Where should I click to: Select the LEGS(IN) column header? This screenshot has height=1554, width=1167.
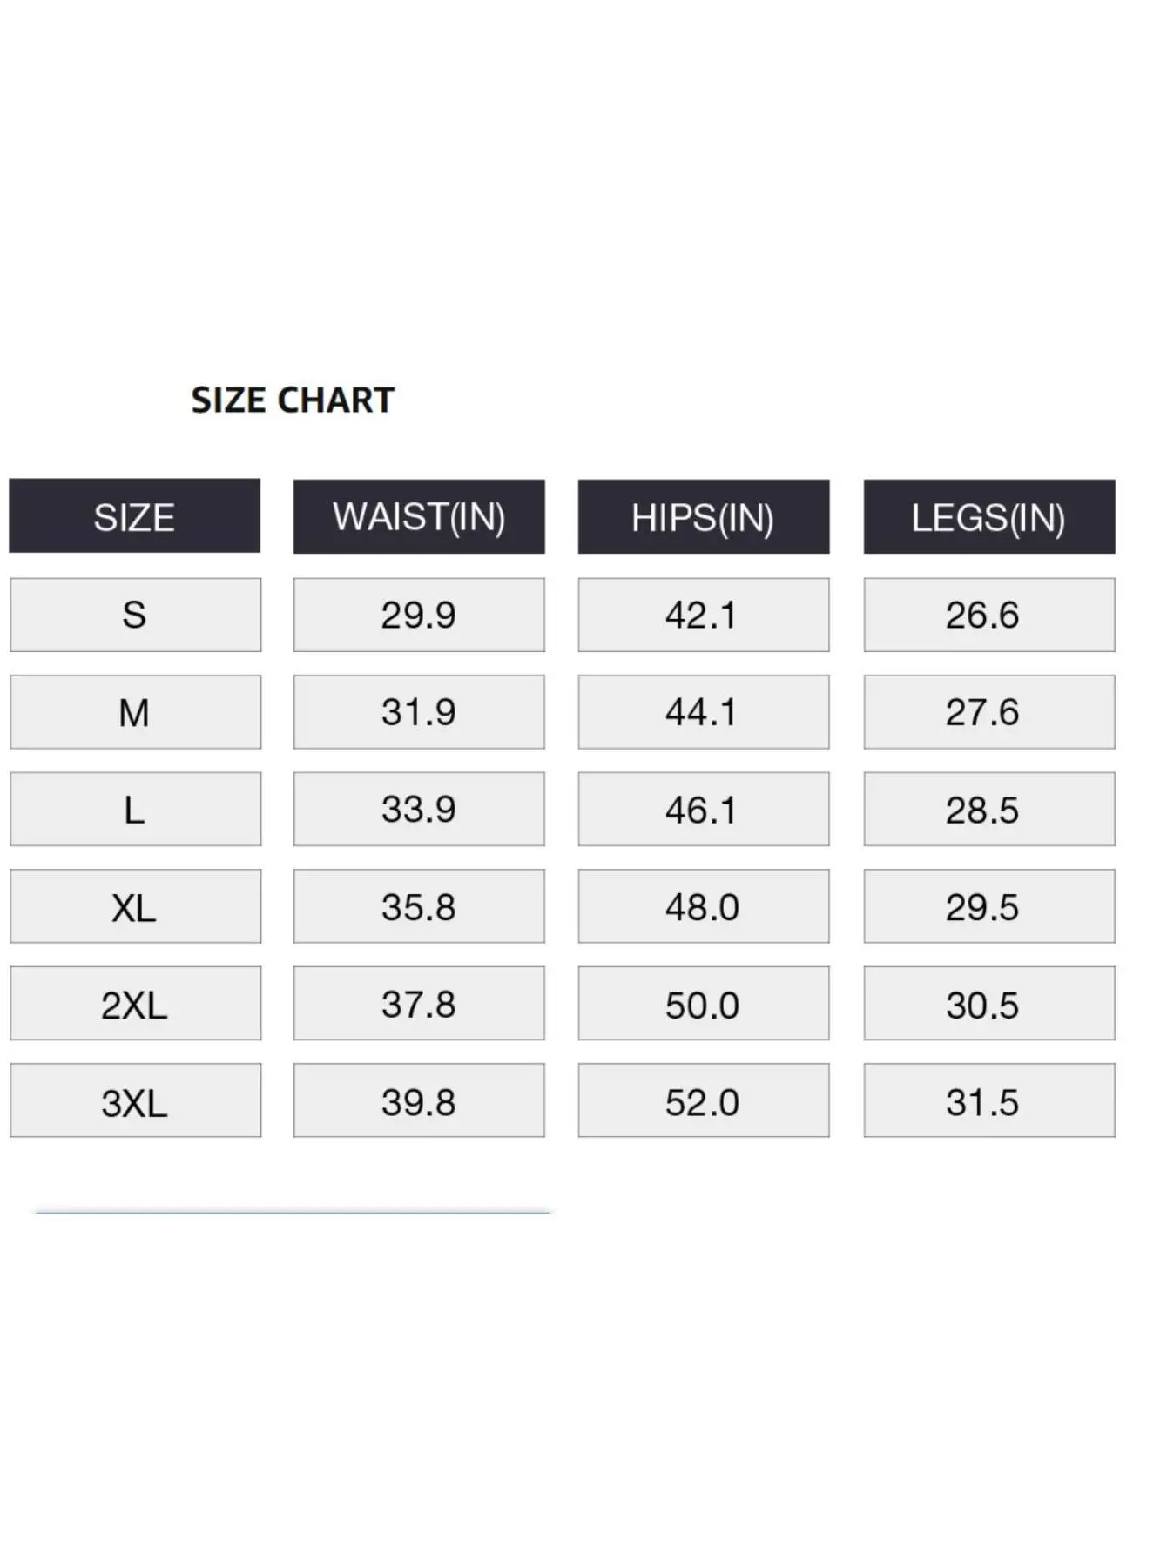tap(988, 517)
